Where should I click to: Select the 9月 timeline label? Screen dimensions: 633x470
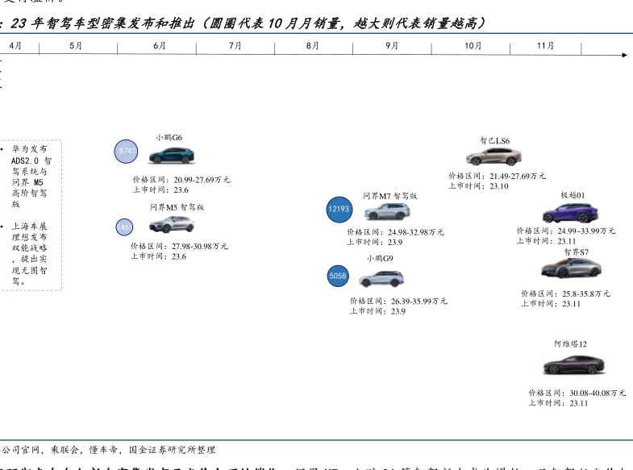point(392,46)
